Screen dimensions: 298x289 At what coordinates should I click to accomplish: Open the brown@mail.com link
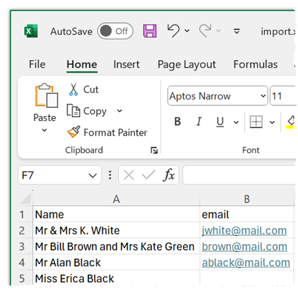pyautogui.click(x=245, y=247)
